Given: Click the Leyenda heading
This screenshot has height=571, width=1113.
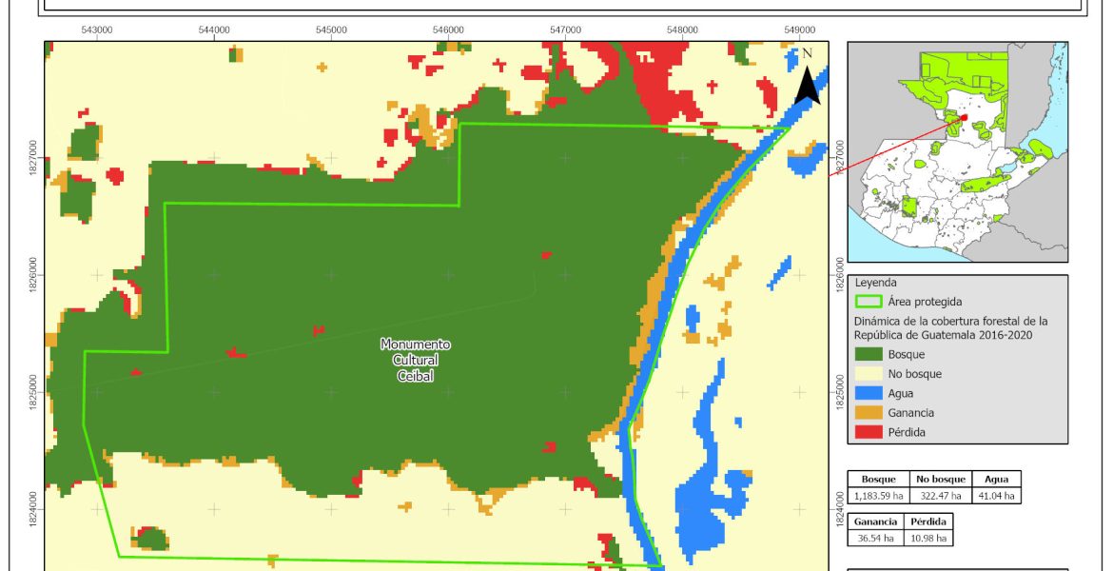Looking at the screenshot, I should pos(875,283).
